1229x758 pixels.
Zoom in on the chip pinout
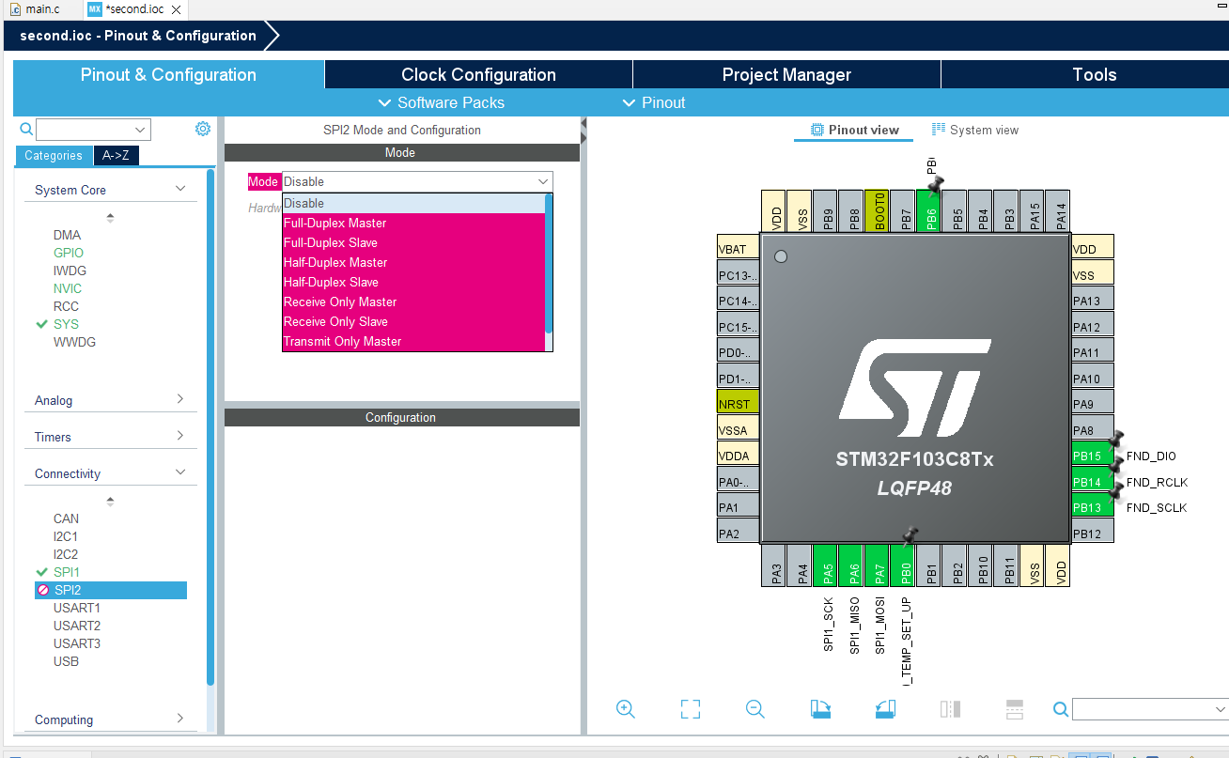[626, 709]
